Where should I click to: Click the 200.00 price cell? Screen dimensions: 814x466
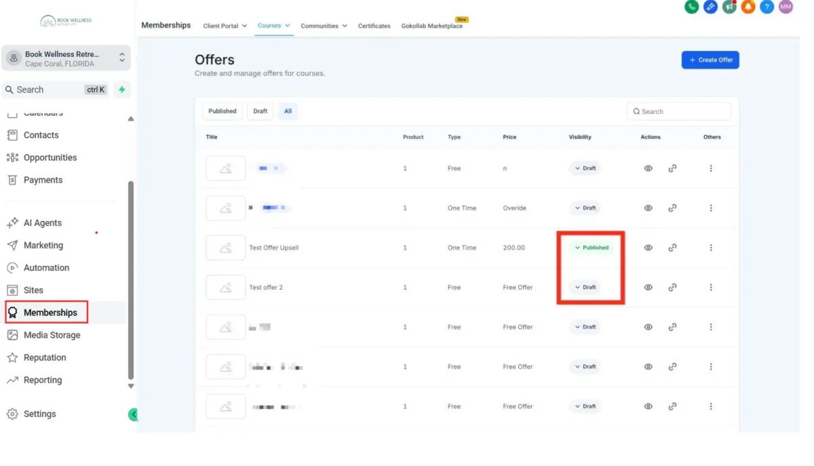[x=514, y=248]
